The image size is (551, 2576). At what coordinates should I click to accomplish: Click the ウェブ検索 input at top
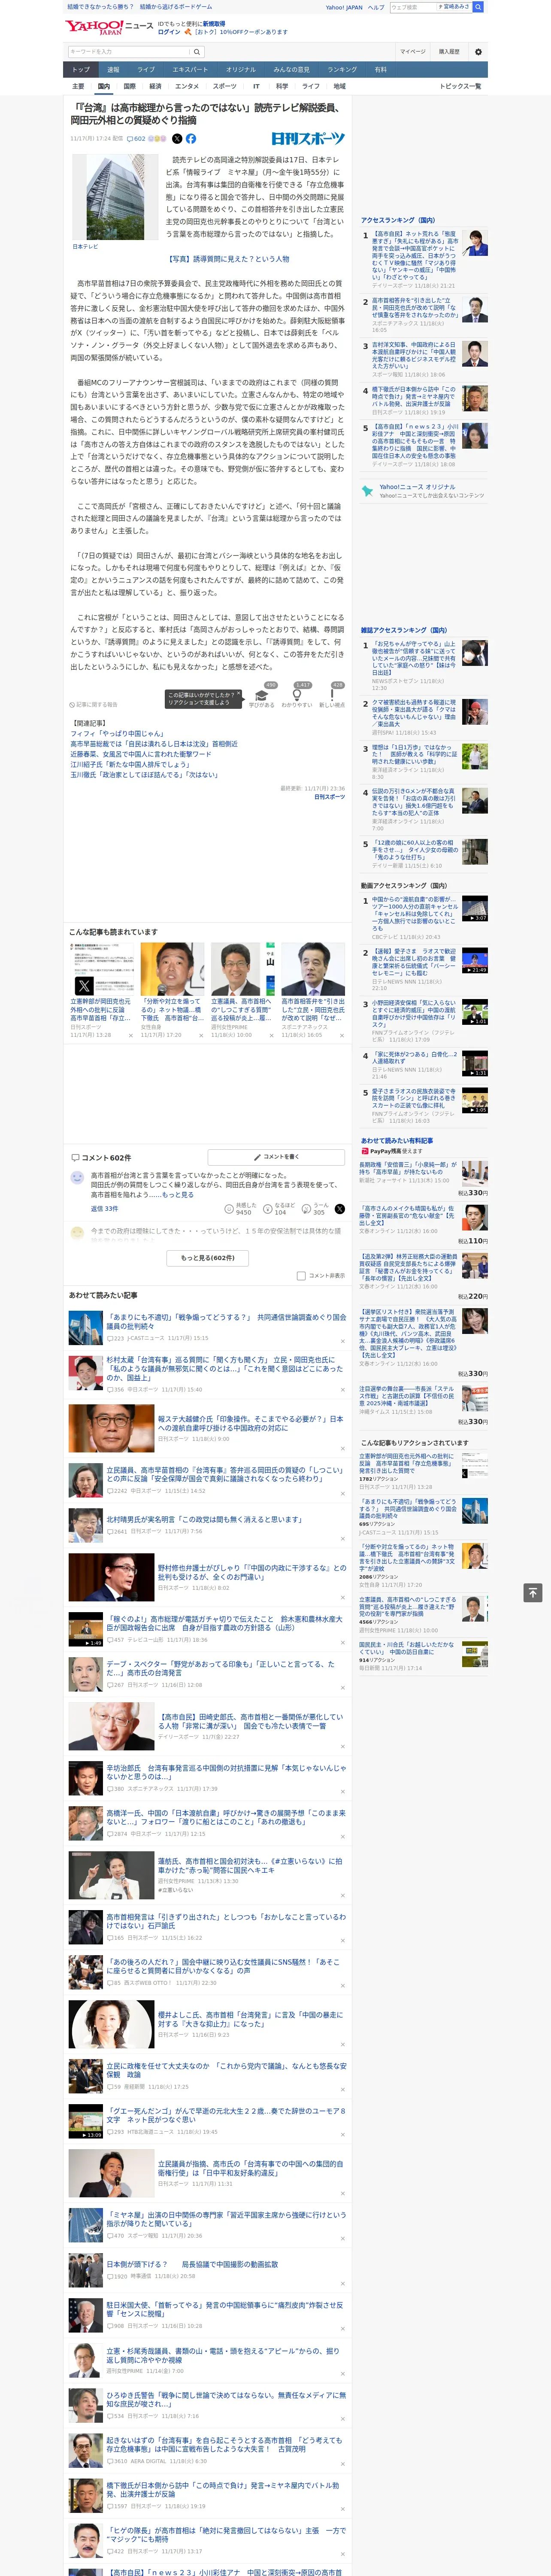coord(412,7)
